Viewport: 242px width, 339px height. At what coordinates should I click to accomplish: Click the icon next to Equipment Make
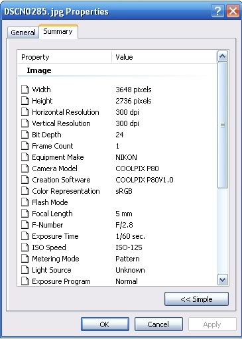(25, 157)
